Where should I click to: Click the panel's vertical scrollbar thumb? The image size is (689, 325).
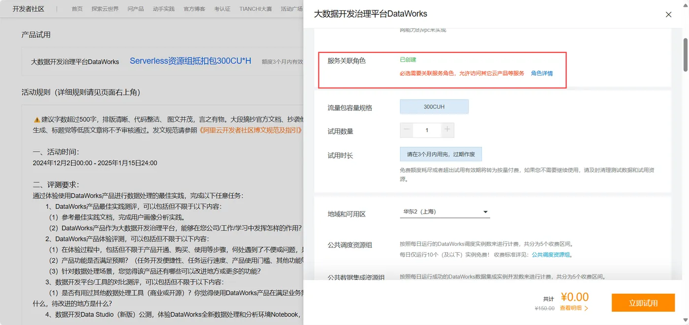point(686,54)
